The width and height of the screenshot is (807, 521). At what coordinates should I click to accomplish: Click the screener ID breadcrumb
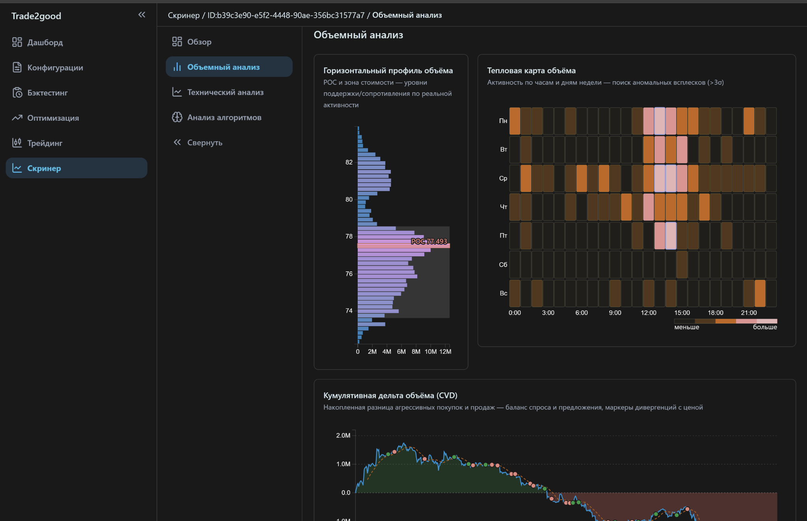[286, 15]
